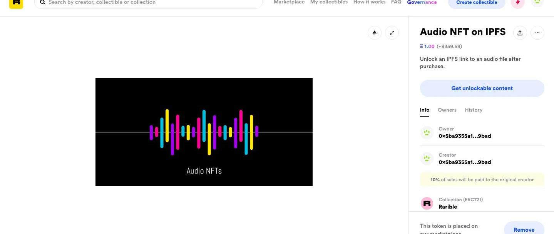Remove the token from marketplace
The width and height of the screenshot is (554, 234).
524,229
